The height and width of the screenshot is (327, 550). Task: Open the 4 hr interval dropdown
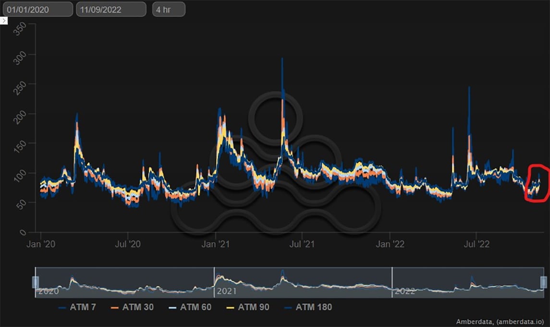tap(169, 10)
